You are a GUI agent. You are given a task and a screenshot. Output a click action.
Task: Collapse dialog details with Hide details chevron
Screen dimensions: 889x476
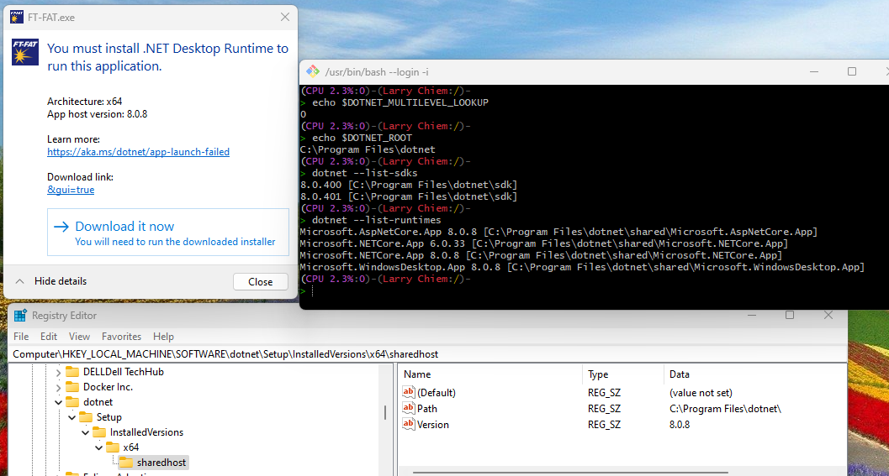coord(20,281)
